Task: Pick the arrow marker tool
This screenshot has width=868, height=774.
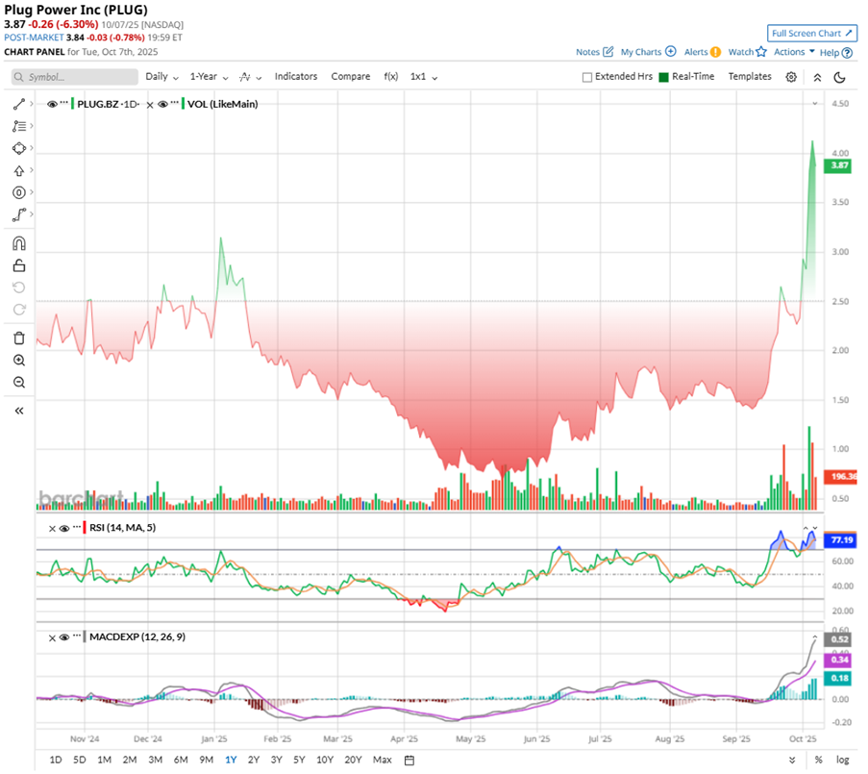Action: coord(19,170)
